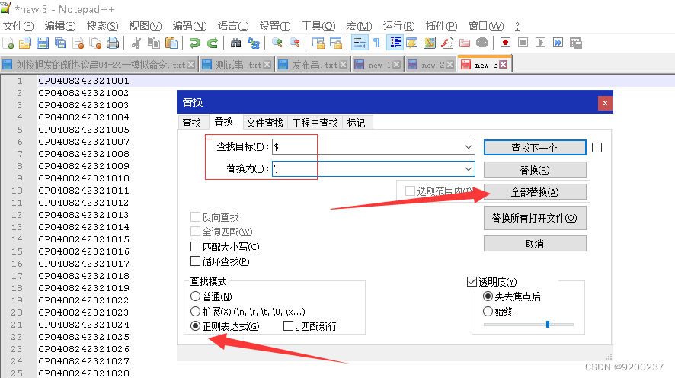The width and height of the screenshot is (675, 378).
Task: Check the '. 匹配新行' checkbox
Action: (288, 326)
